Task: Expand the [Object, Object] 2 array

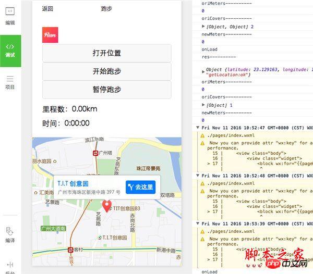Action: point(203,26)
